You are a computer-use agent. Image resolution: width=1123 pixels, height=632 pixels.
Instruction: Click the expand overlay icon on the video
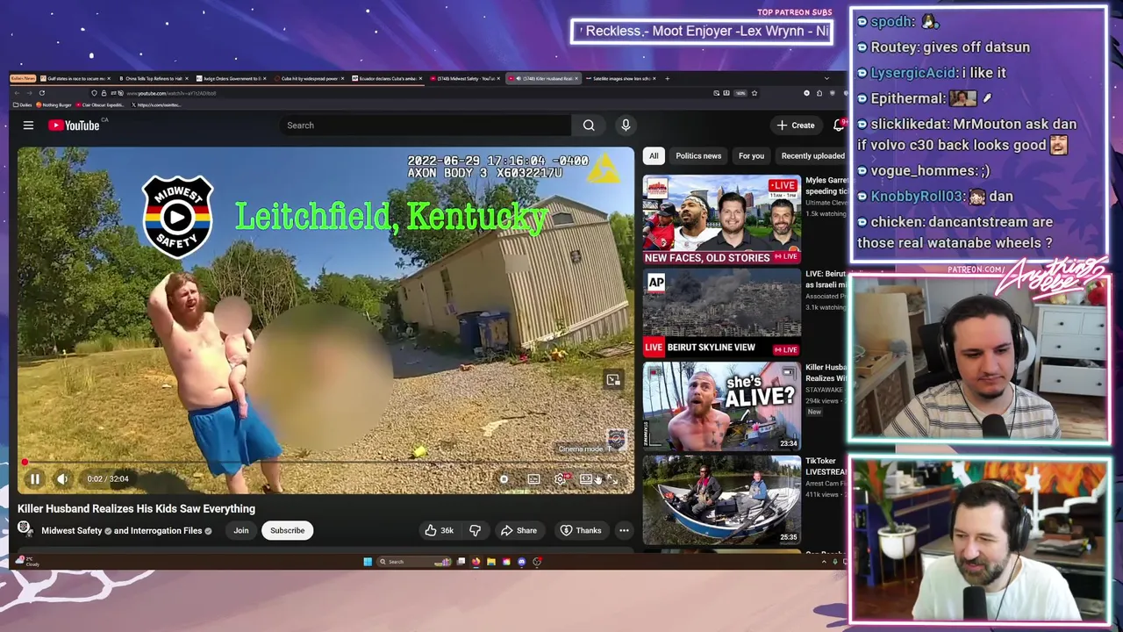[613, 380]
